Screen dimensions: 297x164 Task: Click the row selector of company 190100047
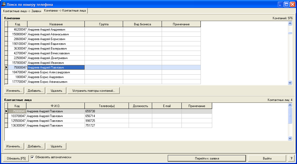(x=6, y=44)
